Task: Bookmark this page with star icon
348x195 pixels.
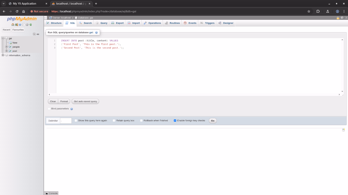Action: pos(309,11)
